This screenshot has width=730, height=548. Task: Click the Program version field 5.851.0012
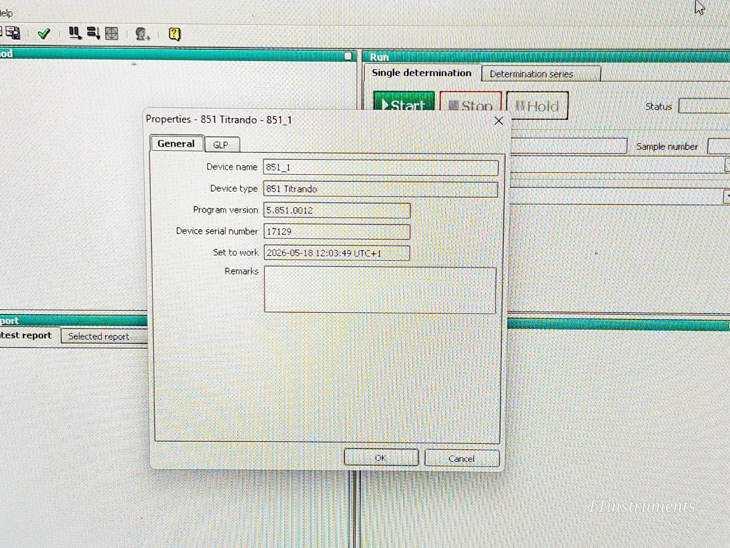coord(337,211)
